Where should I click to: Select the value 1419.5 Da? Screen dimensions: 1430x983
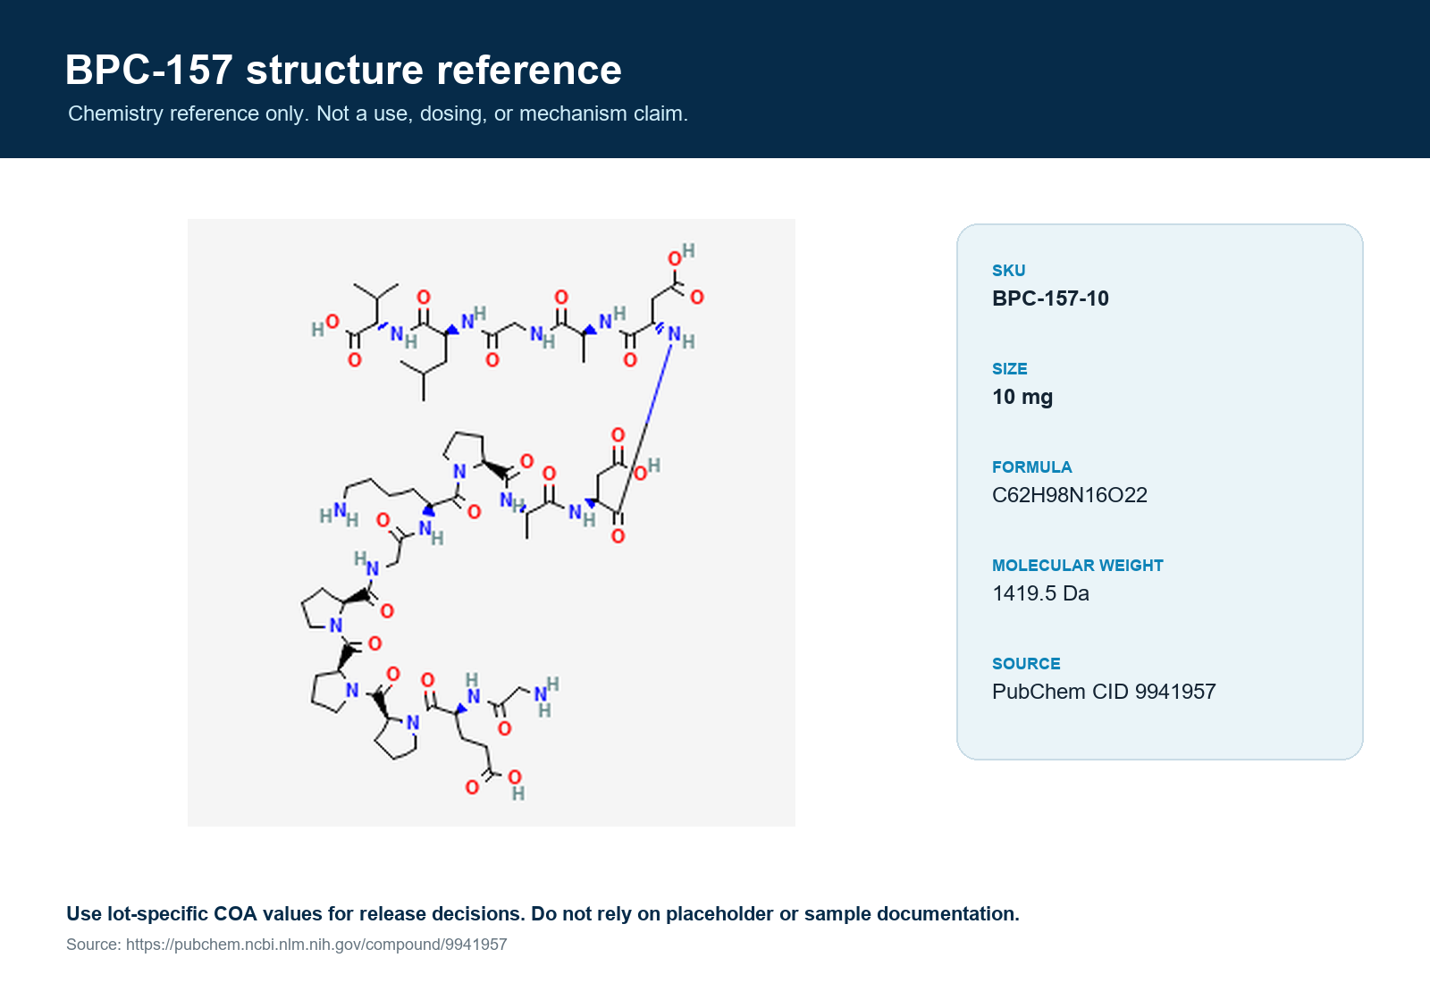point(1040,593)
